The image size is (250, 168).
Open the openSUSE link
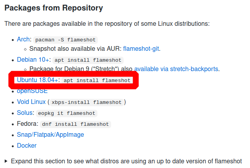(32, 91)
